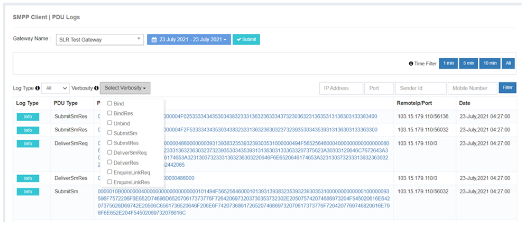The image size is (532, 227).
Task: Click the Info badge of SubmitSm row
Action: point(28,192)
